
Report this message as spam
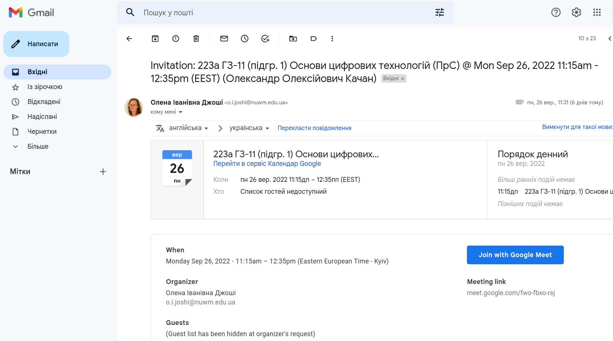(x=175, y=38)
